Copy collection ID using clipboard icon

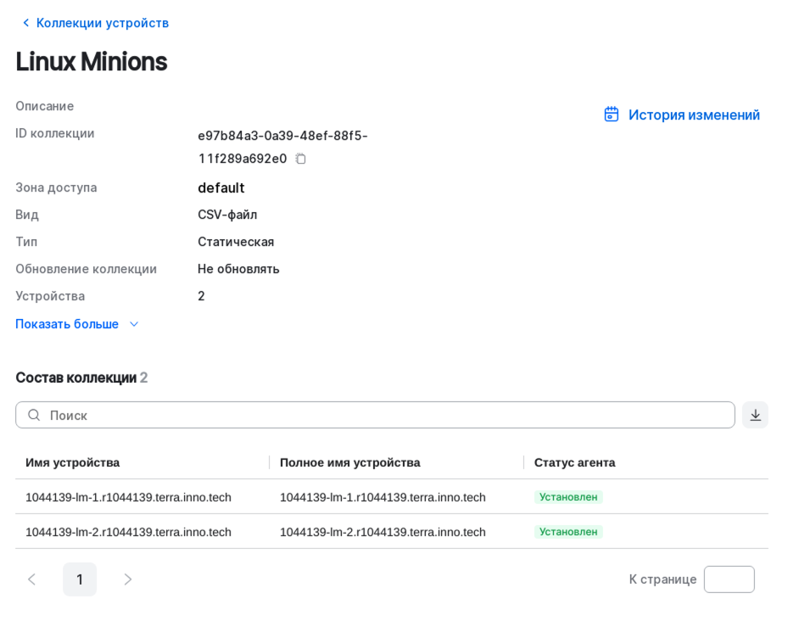tap(300, 158)
